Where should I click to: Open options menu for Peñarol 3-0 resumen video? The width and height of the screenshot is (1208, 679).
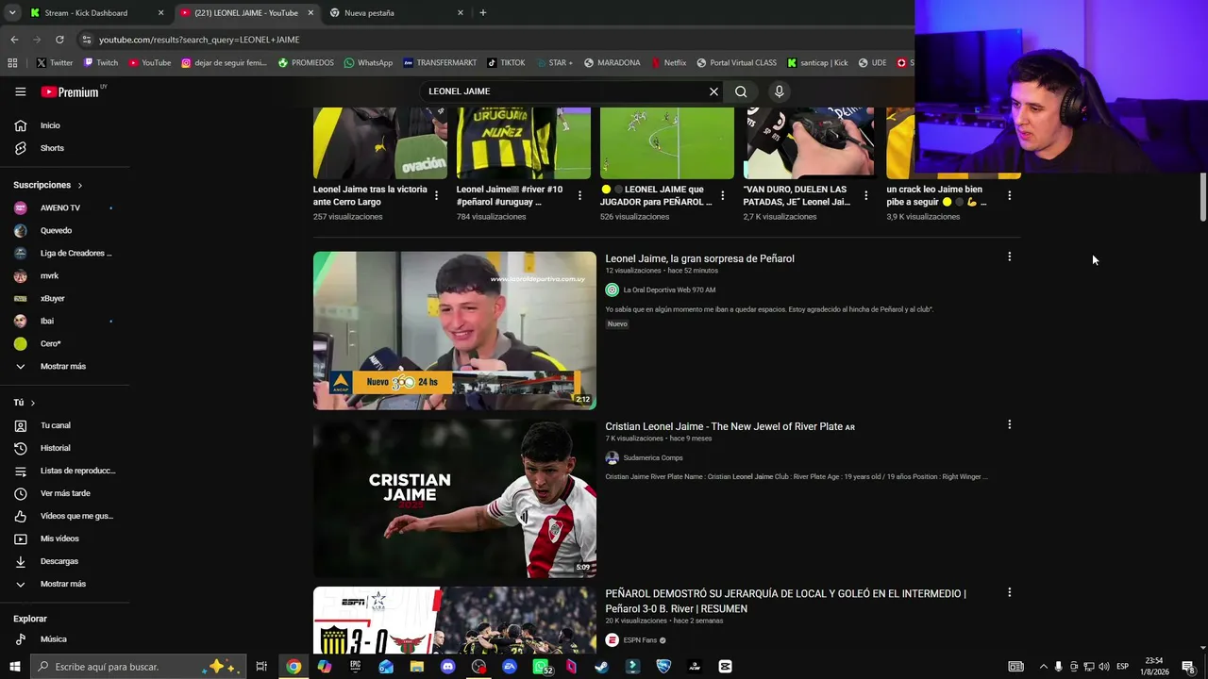(1009, 592)
